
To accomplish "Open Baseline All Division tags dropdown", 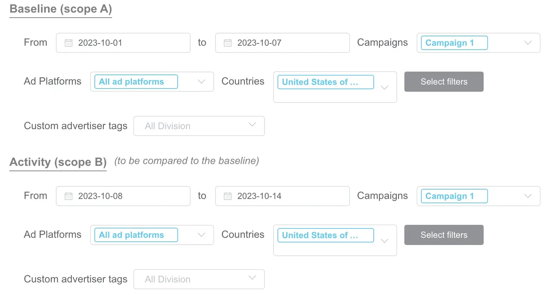I will tap(199, 126).
